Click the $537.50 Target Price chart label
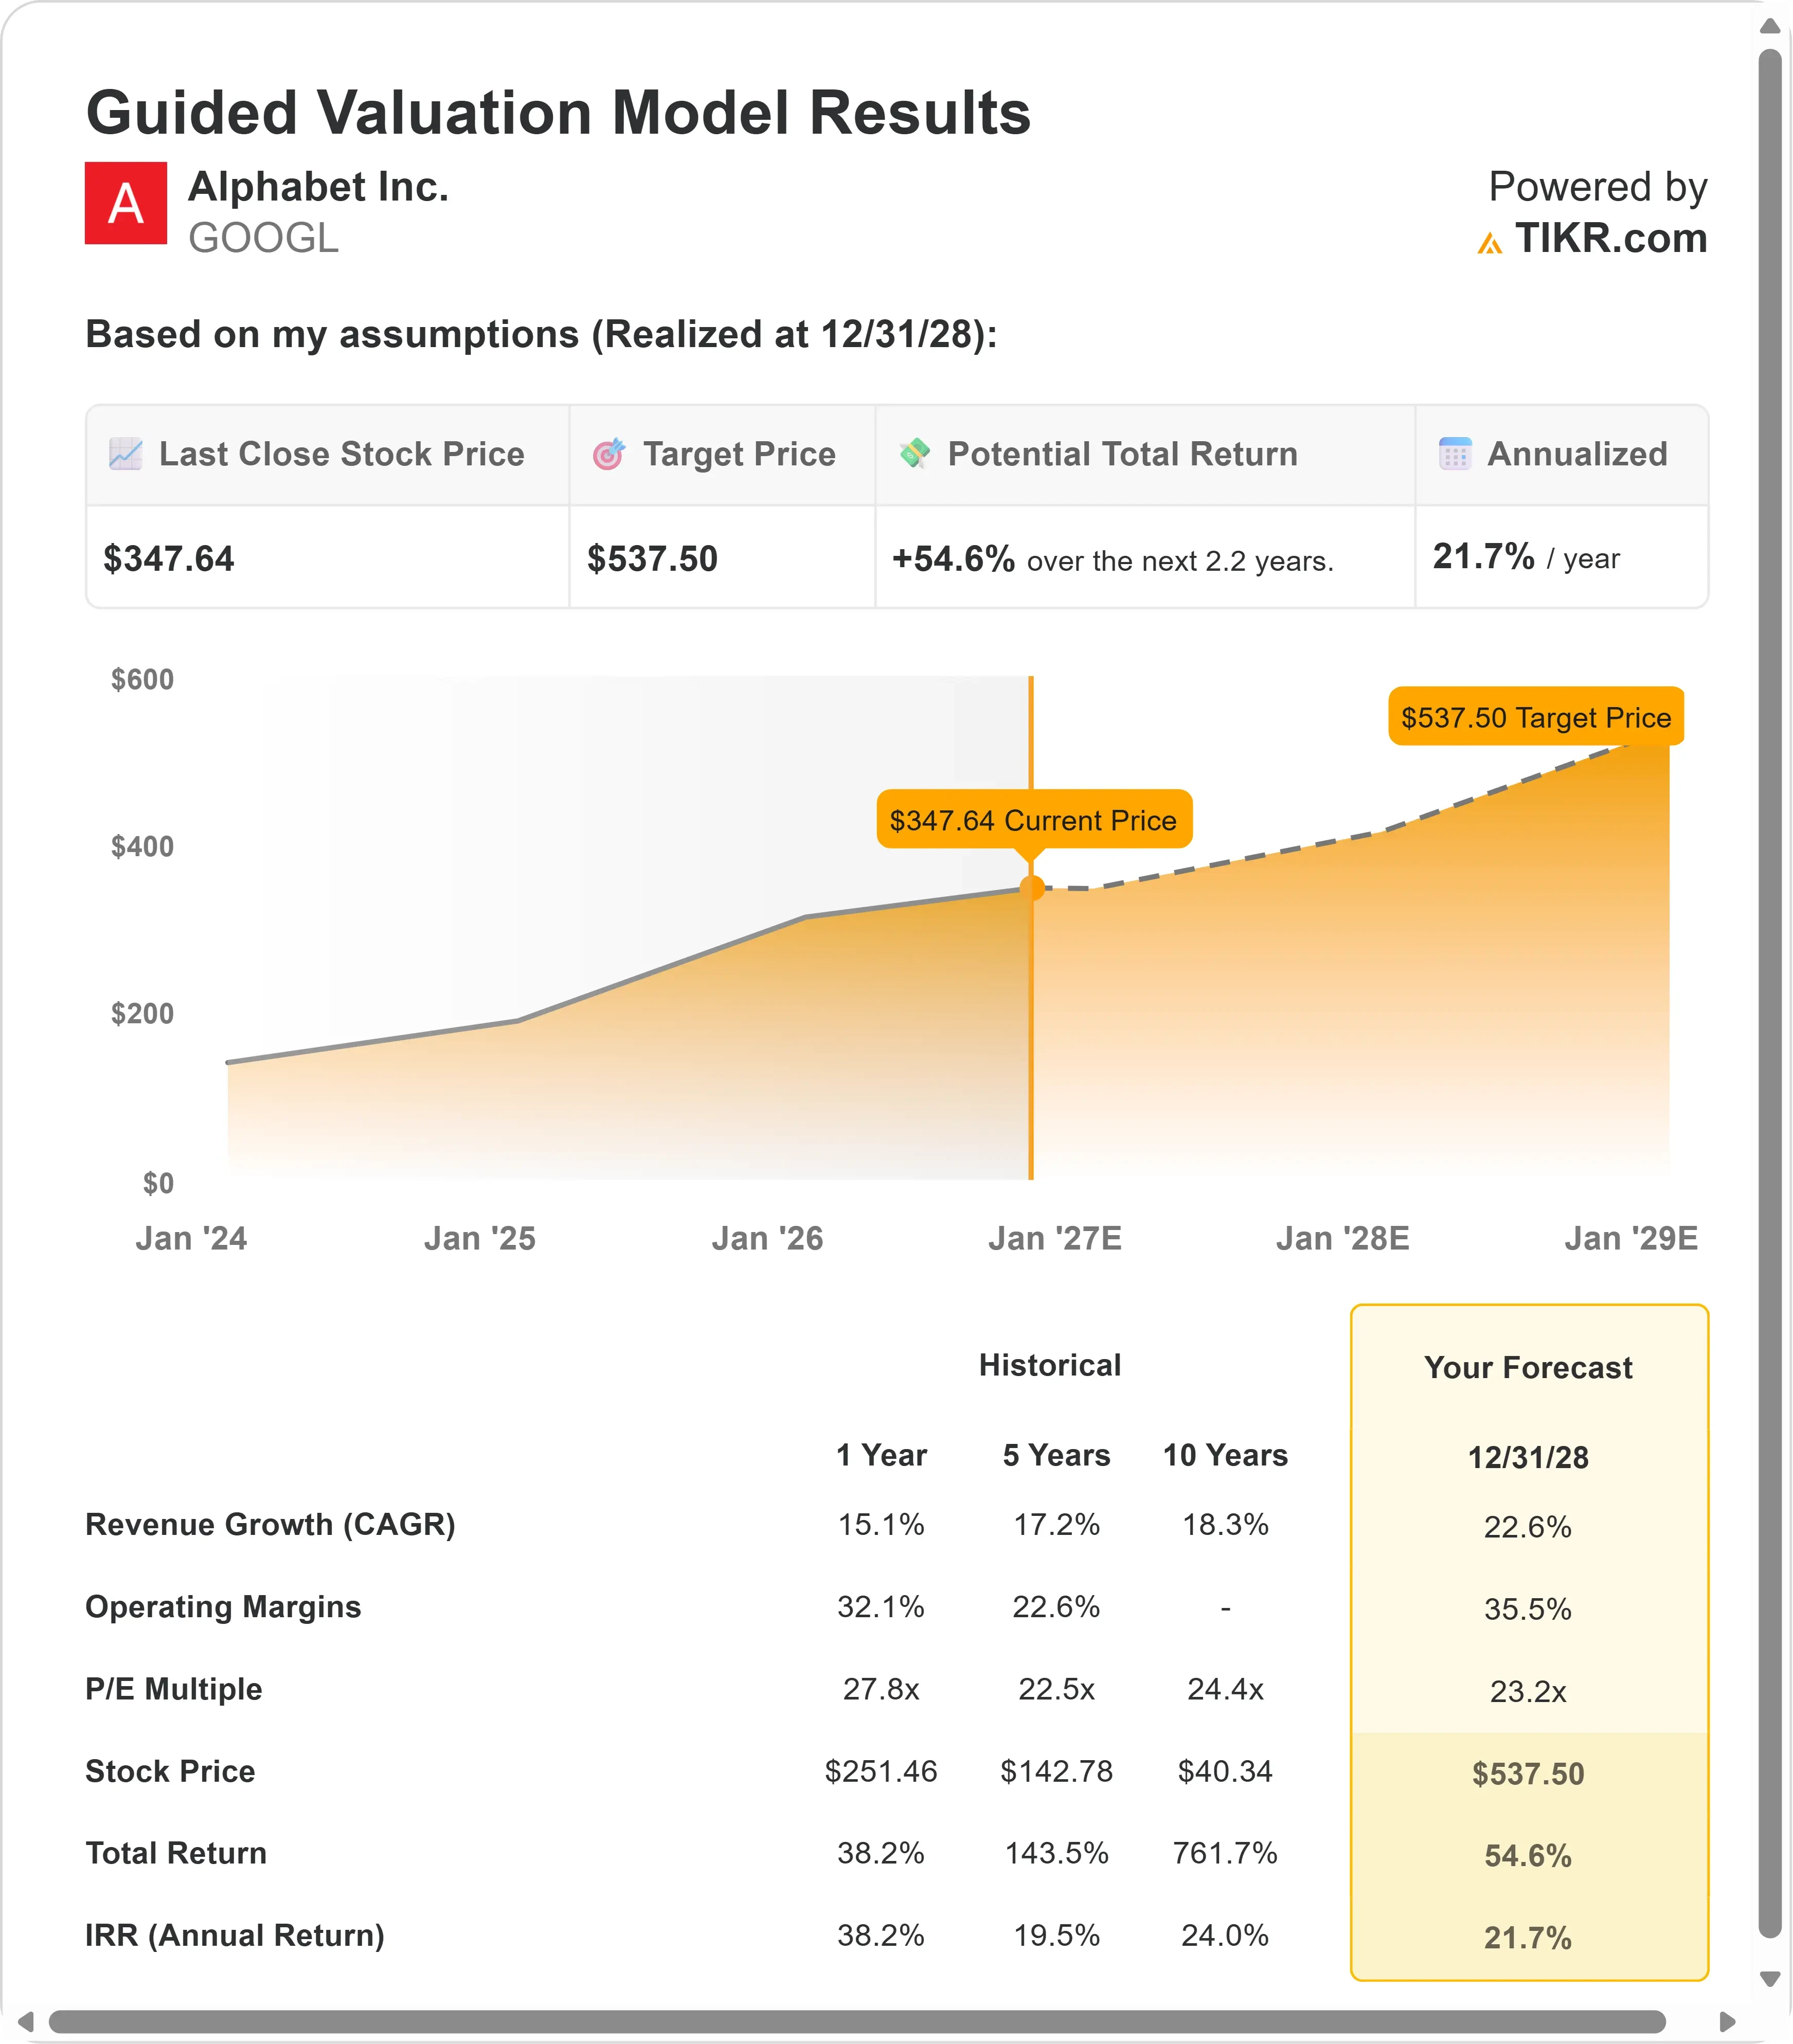The width and height of the screenshot is (1793, 2044). pos(1536,717)
